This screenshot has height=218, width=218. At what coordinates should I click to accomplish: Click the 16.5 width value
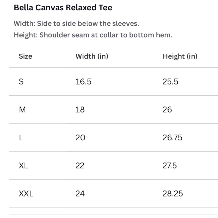[x=83, y=81]
